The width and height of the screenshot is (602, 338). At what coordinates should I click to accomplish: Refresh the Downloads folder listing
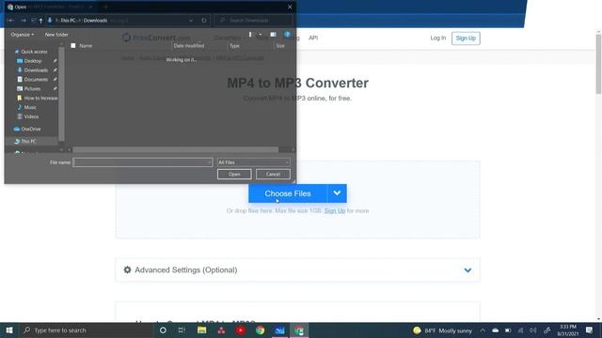204,21
